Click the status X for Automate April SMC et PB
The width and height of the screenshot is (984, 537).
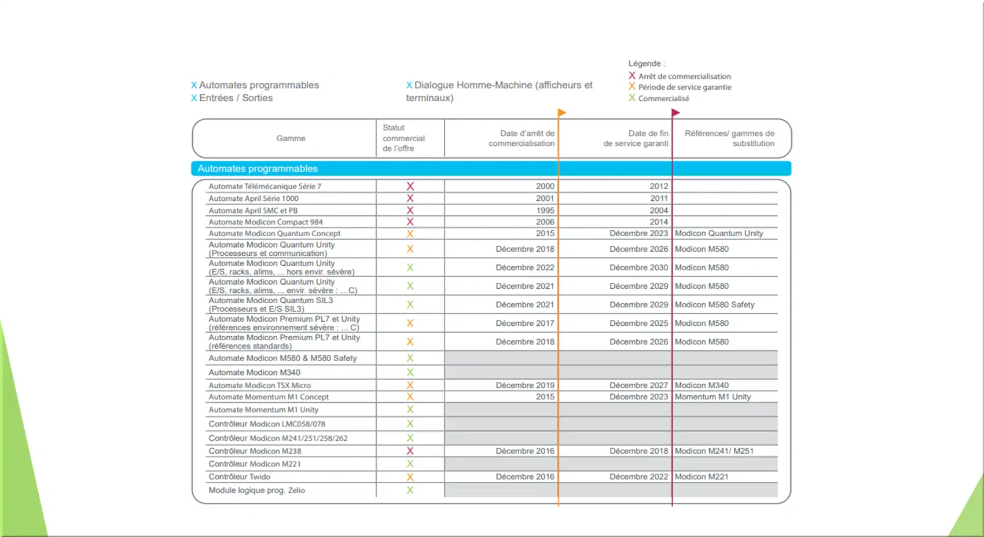(x=410, y=211)
